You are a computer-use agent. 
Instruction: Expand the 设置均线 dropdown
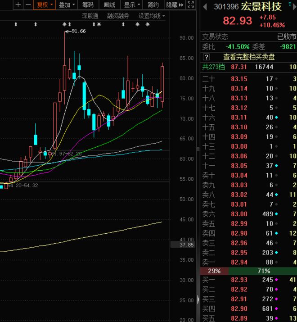point(152,16)
